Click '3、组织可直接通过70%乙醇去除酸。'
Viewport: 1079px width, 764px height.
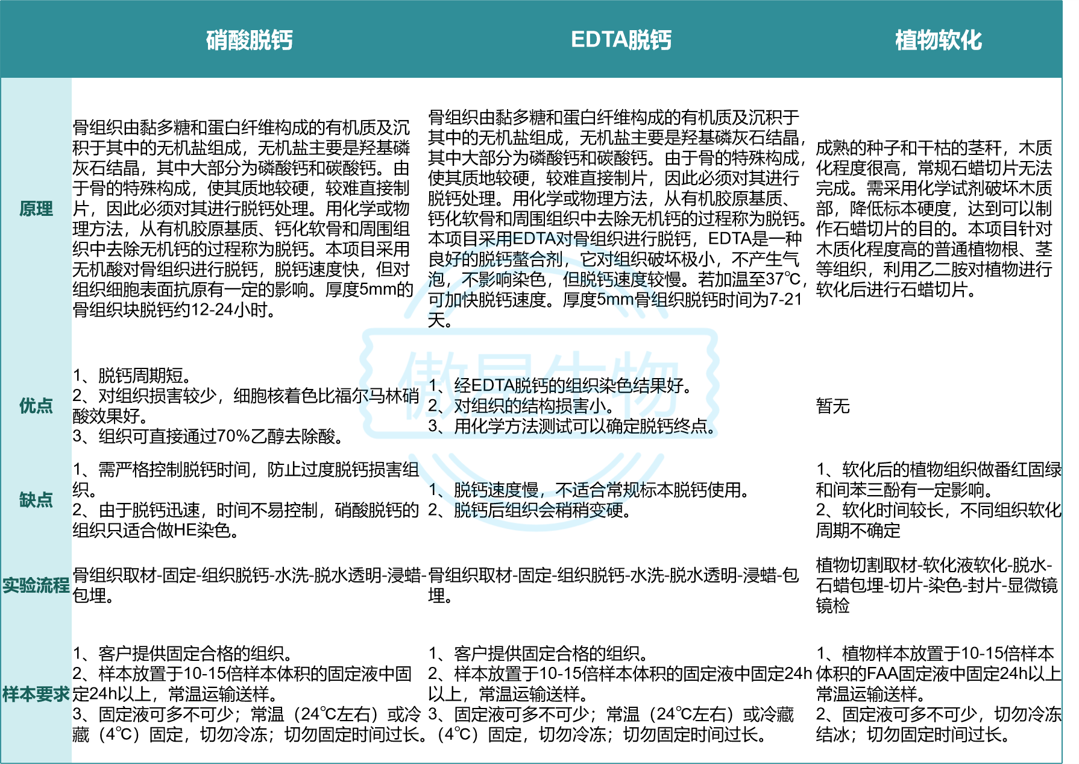click(209, 436)
